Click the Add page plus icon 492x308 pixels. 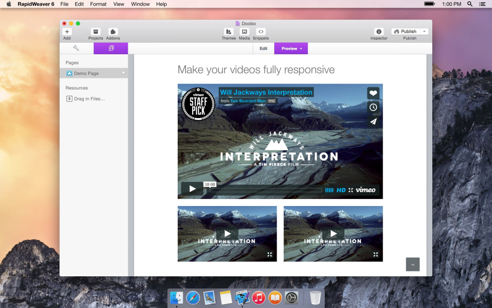[x=67, y=32]
